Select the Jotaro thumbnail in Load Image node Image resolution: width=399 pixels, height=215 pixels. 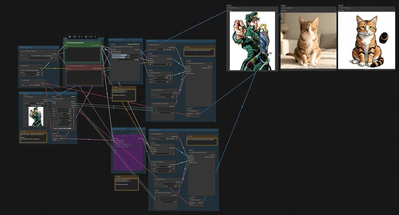click(36, 116)
